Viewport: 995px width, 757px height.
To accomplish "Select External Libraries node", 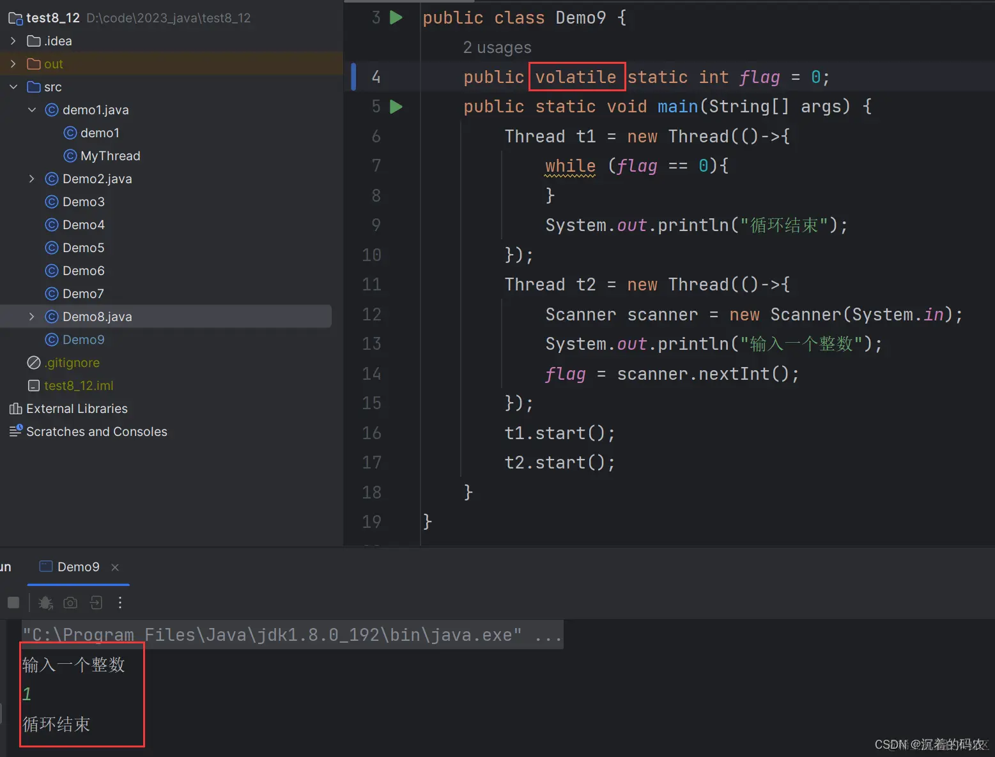I will 77,408.
